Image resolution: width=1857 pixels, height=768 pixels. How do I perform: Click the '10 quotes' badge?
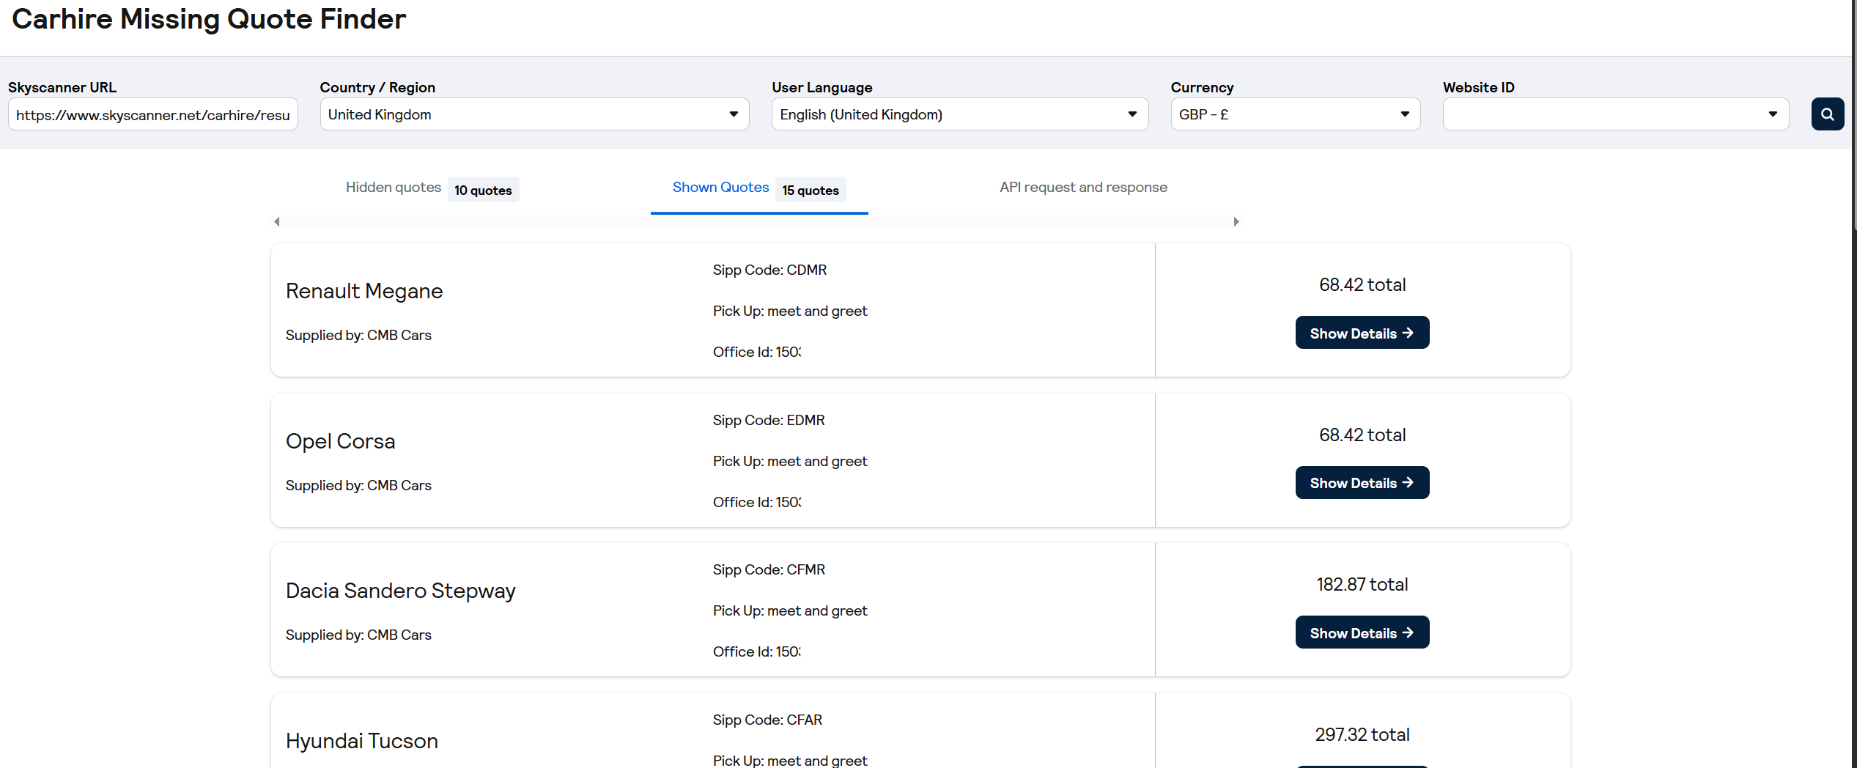tap(483, 190)
